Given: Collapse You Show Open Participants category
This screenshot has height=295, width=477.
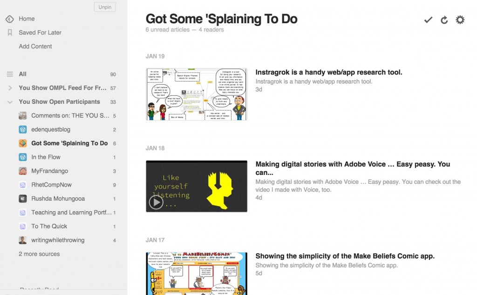Looking at the screenshot, I should pos(10,102).
